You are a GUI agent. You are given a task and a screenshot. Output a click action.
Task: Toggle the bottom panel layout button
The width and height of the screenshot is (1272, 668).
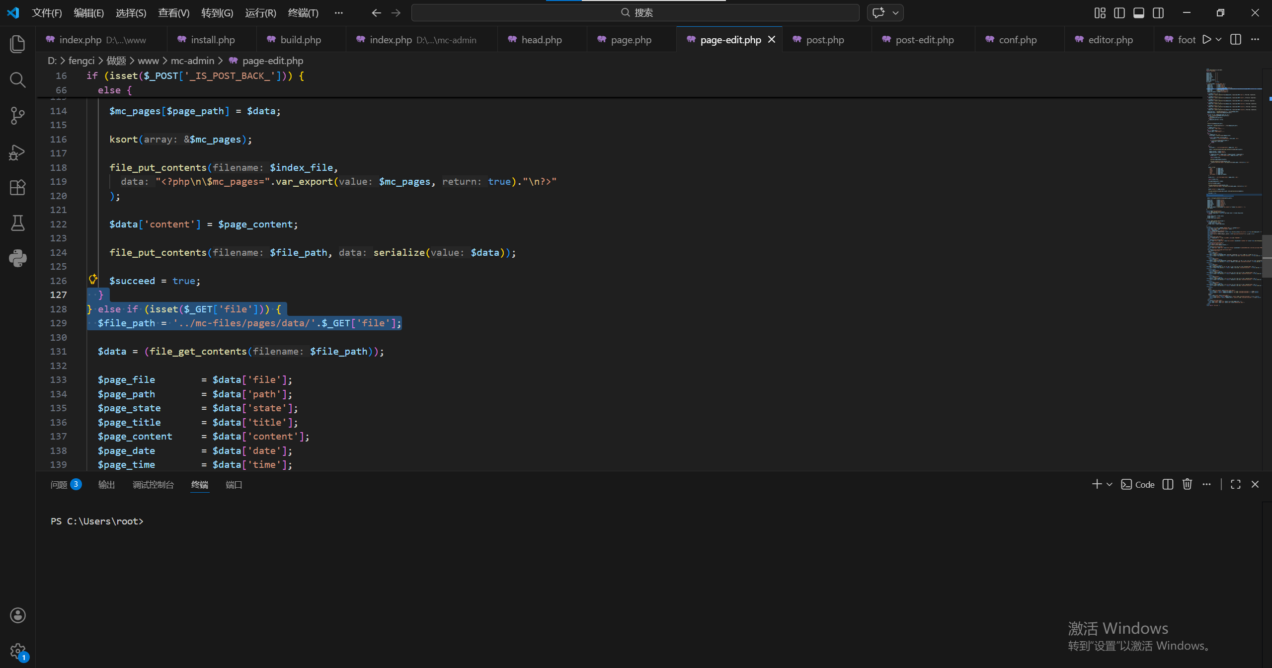(1138, 13)
